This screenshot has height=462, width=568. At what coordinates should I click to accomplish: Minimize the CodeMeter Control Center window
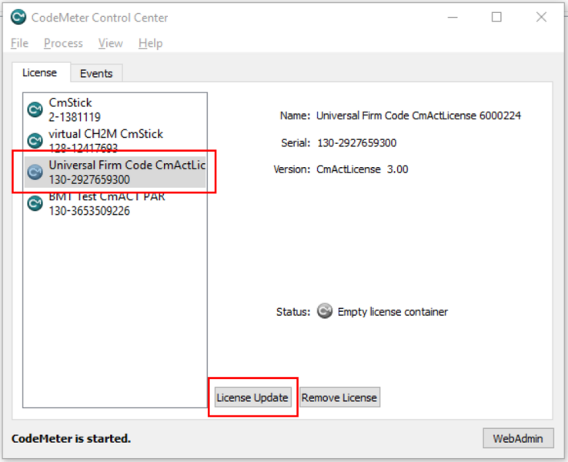pos(453,17)
